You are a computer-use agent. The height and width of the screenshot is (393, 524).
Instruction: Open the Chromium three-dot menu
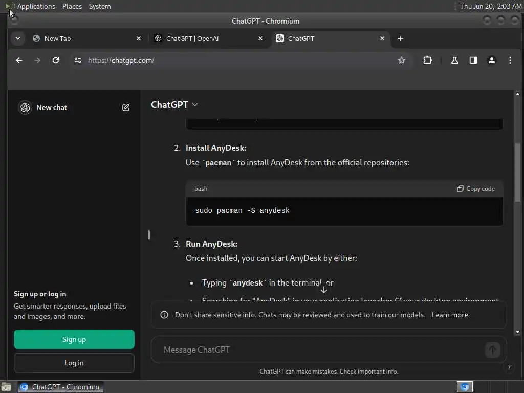point(510,60)
